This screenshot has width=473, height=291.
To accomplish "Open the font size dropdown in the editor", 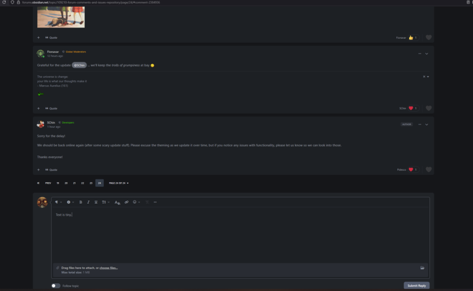I will (105, 202).
